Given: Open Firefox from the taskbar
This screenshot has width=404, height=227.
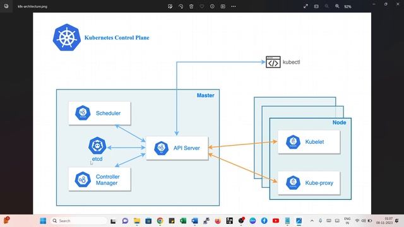Looking at the screenshot, I should pyautogui.click(x=218, y=221).
